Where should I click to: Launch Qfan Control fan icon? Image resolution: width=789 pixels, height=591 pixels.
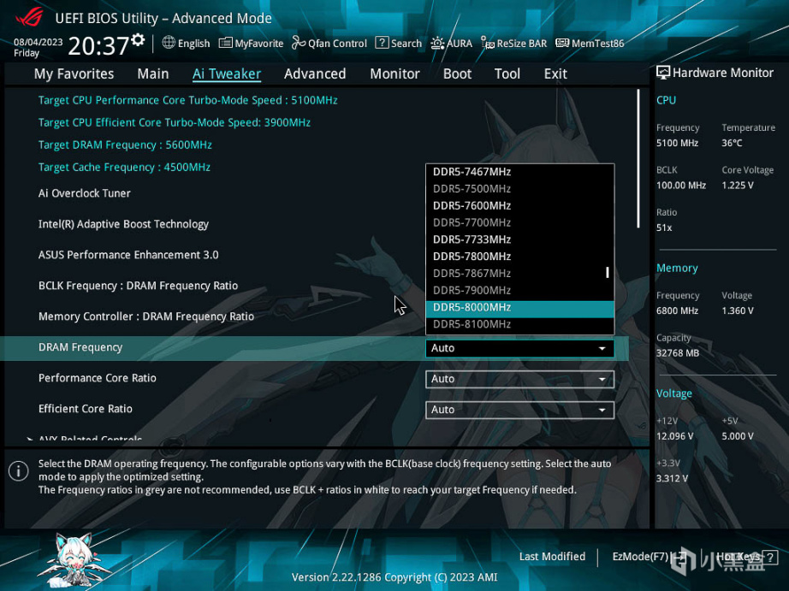coord(299,43)
